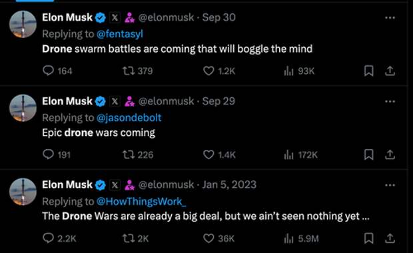Open the @fentasyl profile link

point(120,34)
